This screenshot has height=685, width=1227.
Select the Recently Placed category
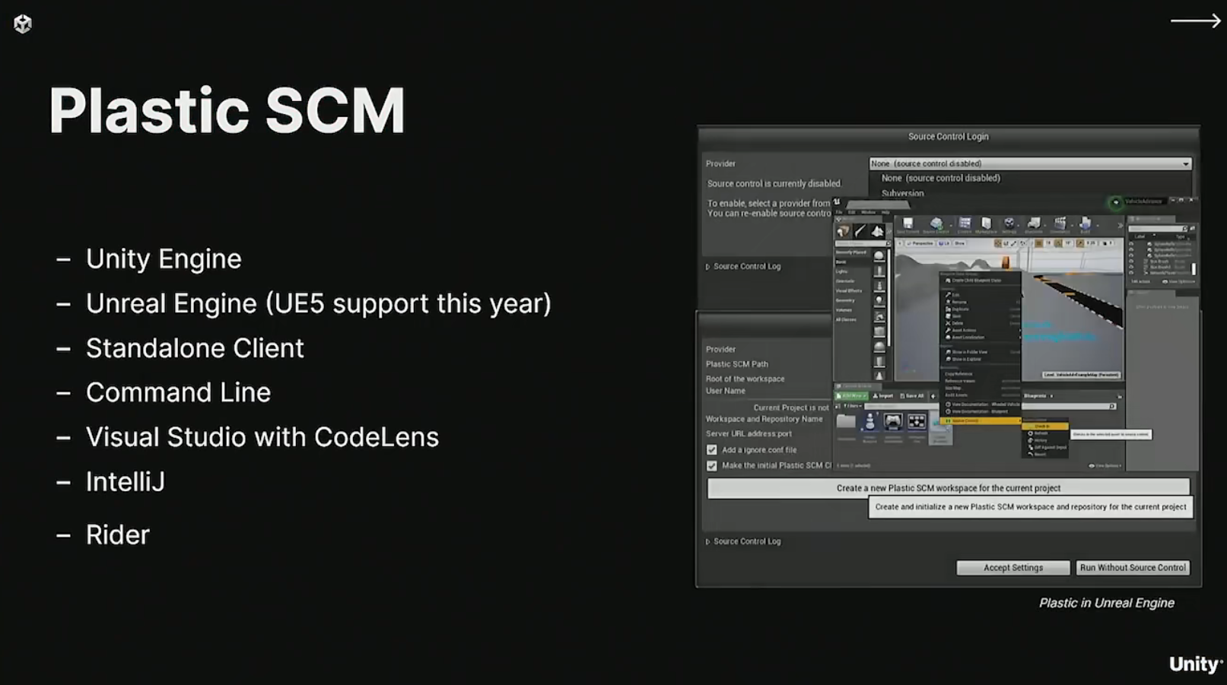(850, 252)
